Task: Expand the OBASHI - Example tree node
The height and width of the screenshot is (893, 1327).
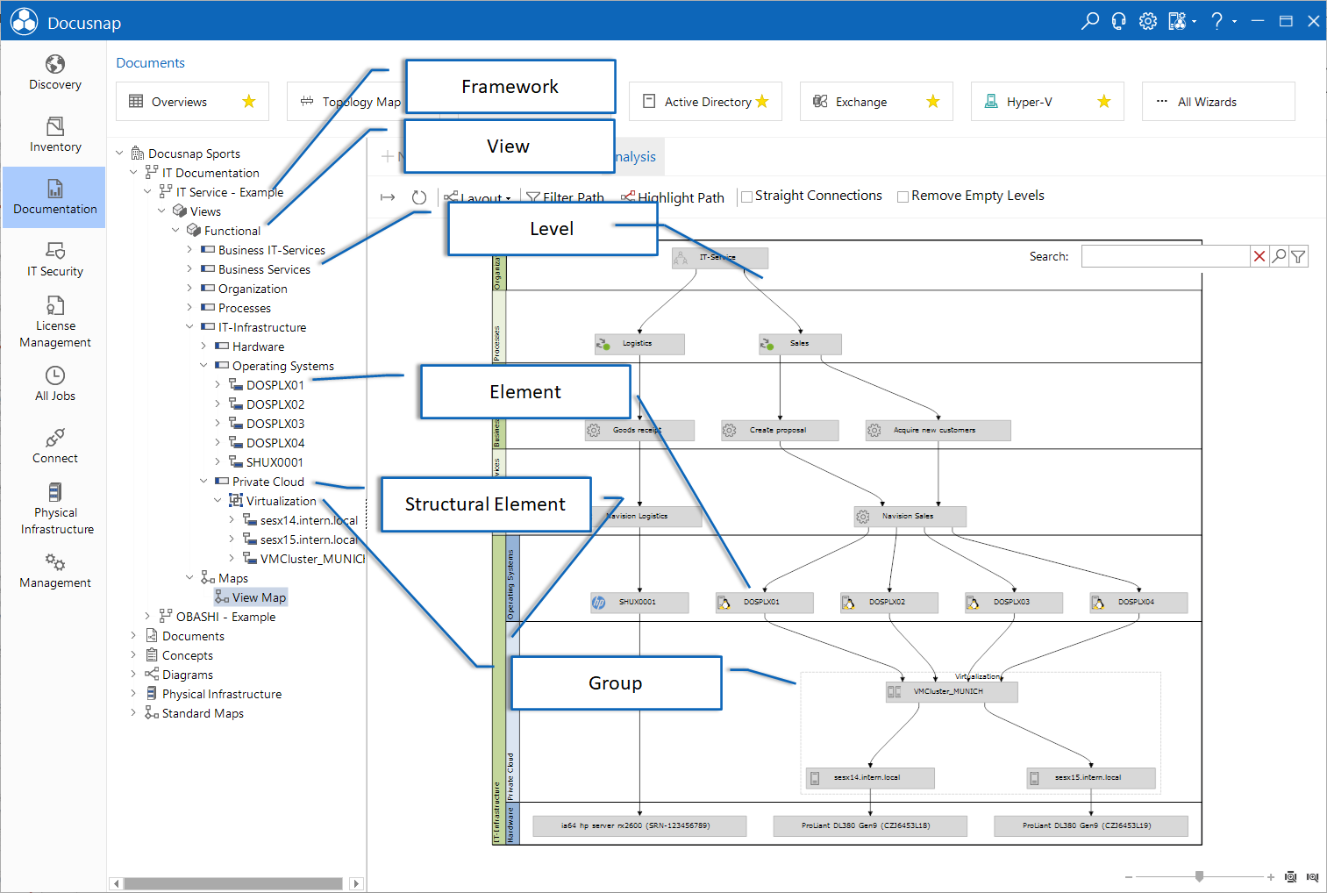Action: tap(147, 616)
